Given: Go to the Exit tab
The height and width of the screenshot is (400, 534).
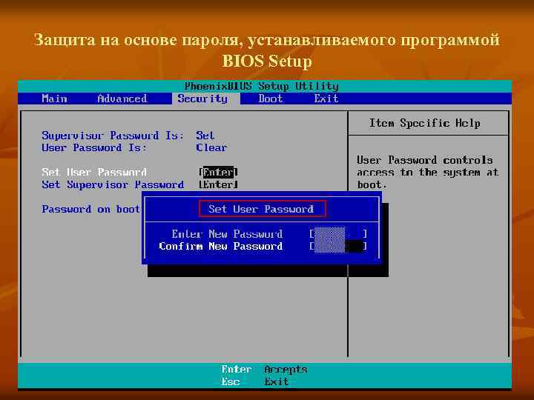Looking at the screenshot, I should (x=326, y=99).
